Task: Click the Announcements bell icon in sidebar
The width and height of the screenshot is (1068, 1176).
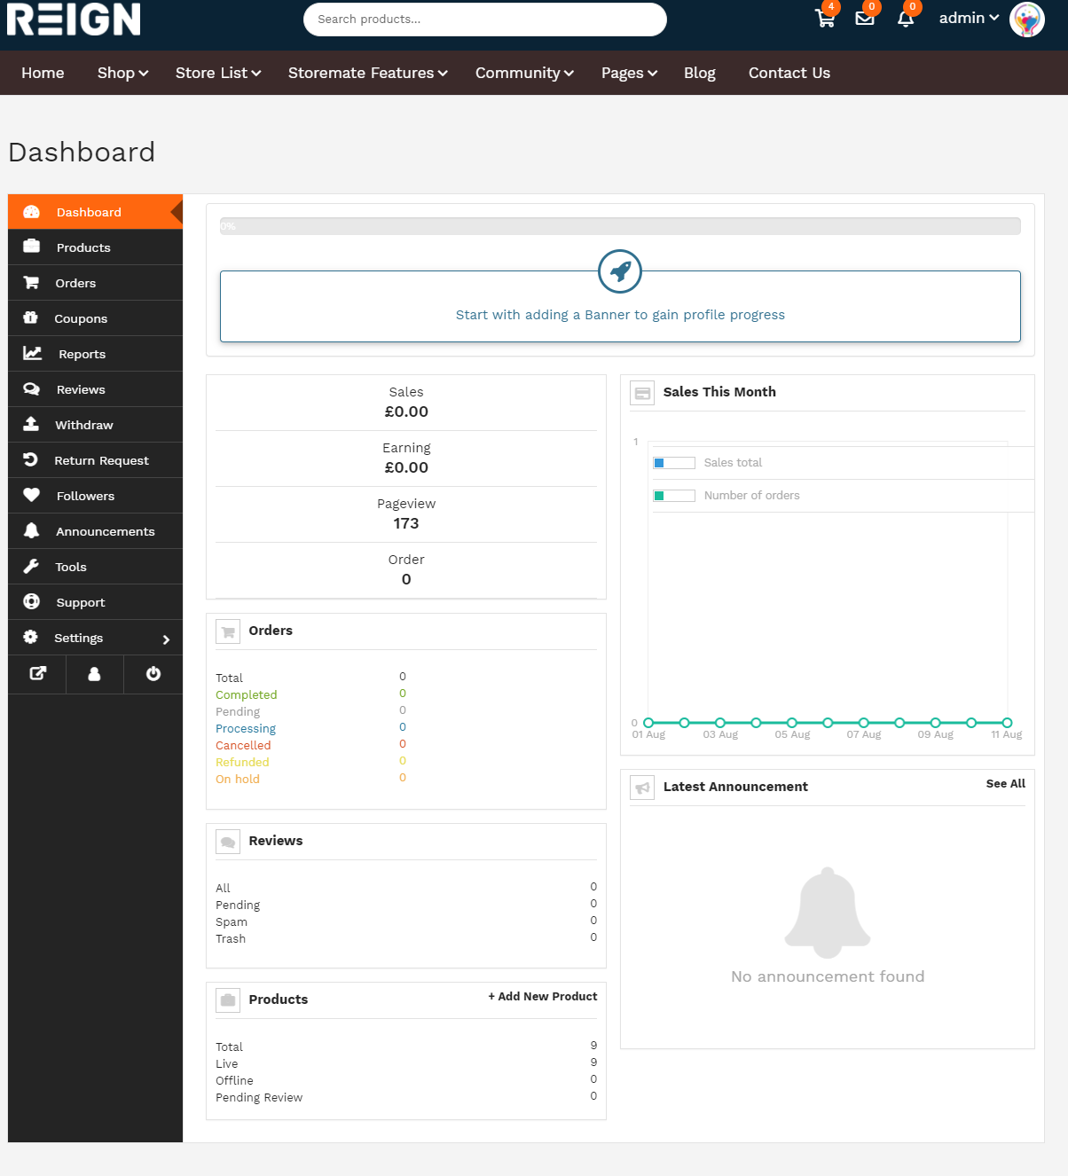Action: click(x=32, y=530)
